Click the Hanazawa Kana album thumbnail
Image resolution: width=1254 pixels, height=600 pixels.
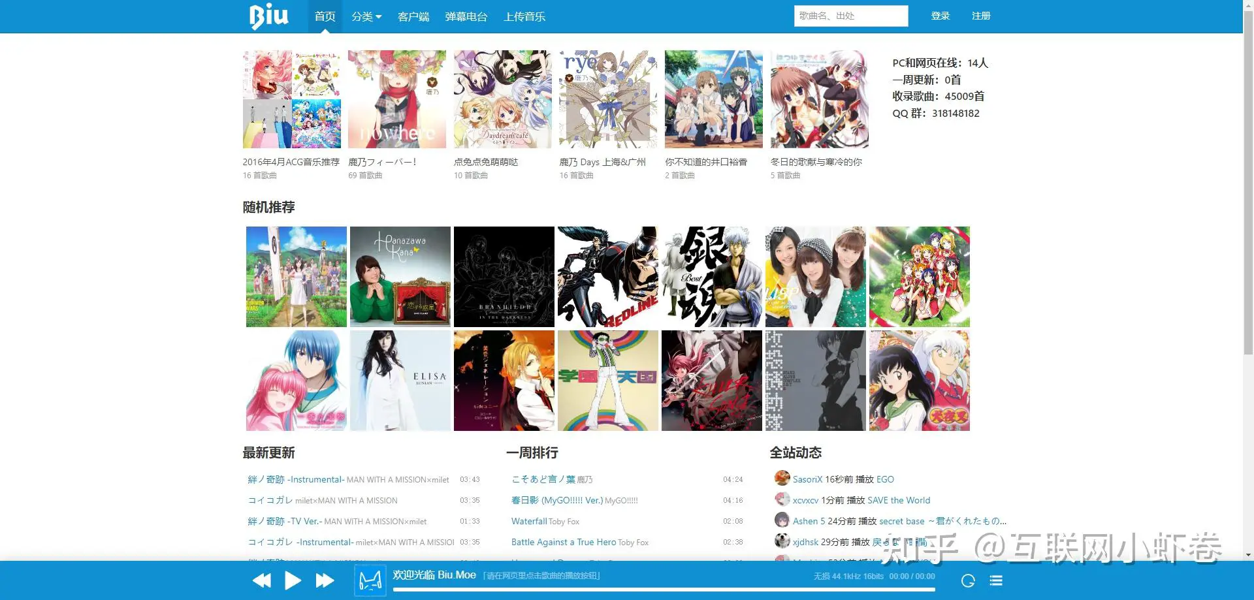click(x=400, y=277)
